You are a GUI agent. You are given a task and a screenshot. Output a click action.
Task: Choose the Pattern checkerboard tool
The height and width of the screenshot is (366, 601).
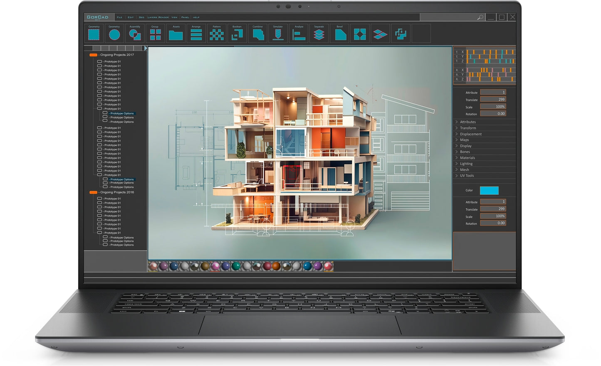[217, 34]
